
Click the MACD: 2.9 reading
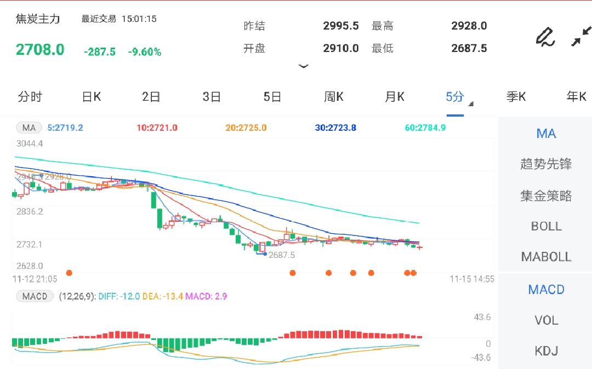[206, 296]
